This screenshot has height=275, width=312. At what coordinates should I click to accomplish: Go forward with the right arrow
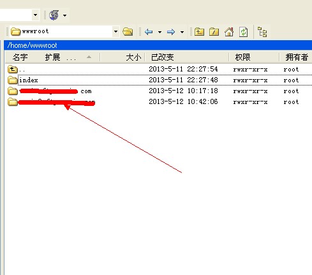point(171,32)
